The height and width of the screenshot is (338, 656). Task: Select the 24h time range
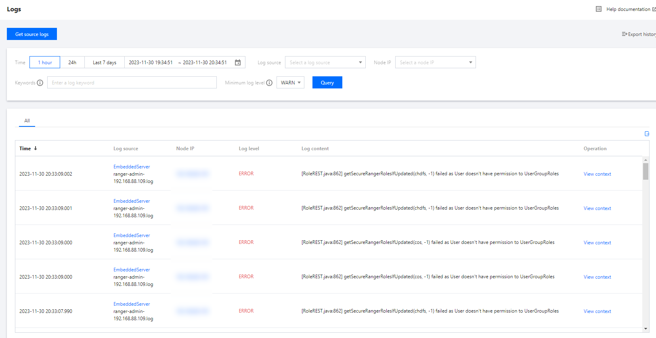click(x=72, y=63)
